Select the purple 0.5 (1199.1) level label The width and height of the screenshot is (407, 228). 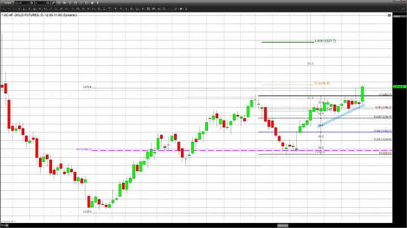(84, 149)
